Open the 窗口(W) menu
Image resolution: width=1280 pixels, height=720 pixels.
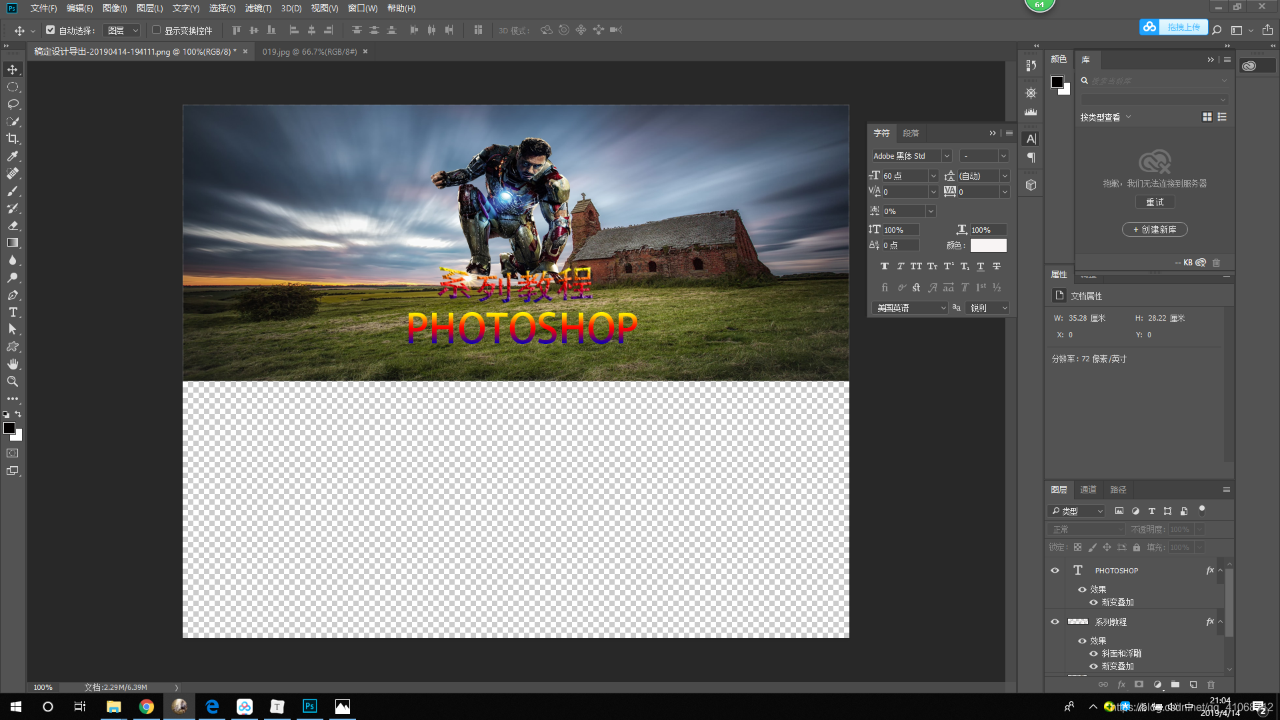[x=363, y=8]
